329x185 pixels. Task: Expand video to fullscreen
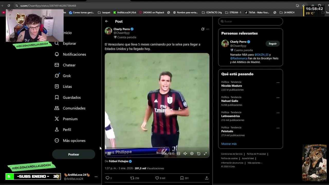tap(205, 154)
